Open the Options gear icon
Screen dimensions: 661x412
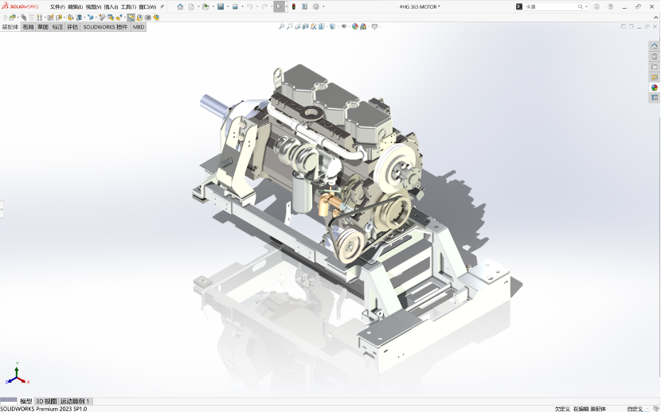click(x=316, y=6)
